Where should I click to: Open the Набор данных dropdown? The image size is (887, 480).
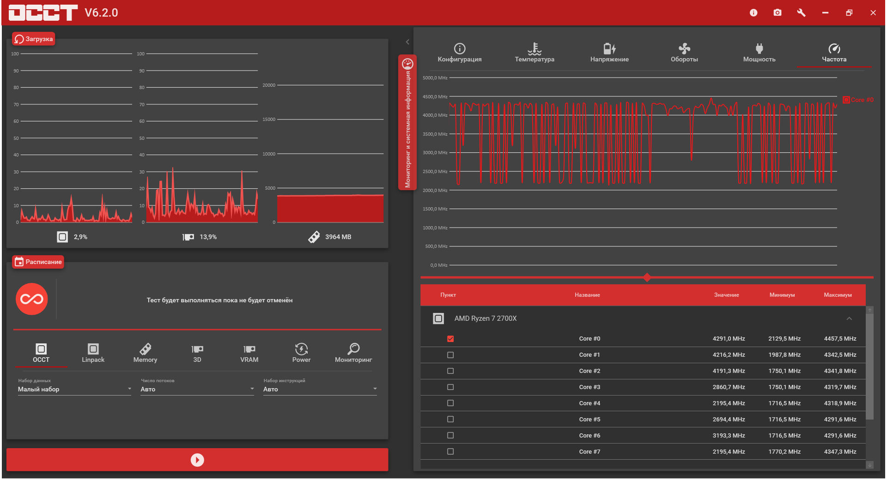(74, 389)
